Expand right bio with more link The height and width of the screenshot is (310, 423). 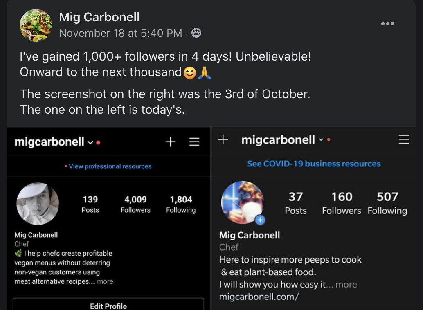click(x=346, y=284)
